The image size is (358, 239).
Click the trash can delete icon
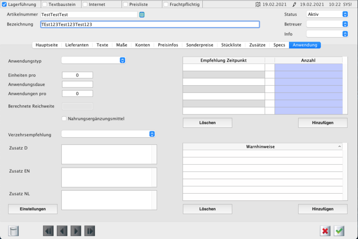[x=14, y=231]
